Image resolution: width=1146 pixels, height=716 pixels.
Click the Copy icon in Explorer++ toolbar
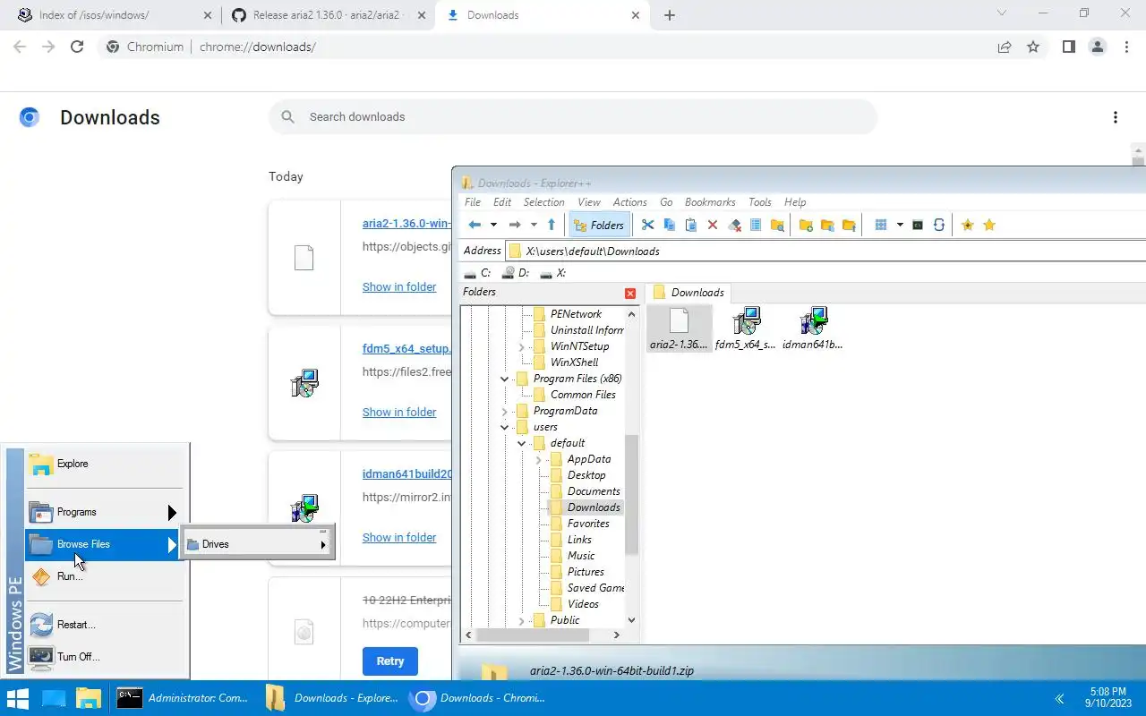(669, 225)
